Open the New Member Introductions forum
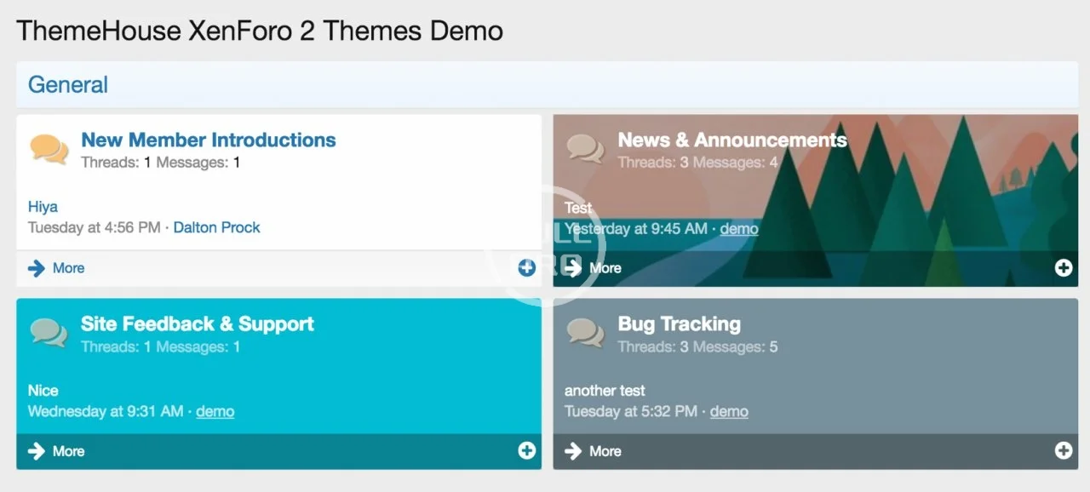Image resolution: width=1090 pixels, height=492 pixels. 209,140
